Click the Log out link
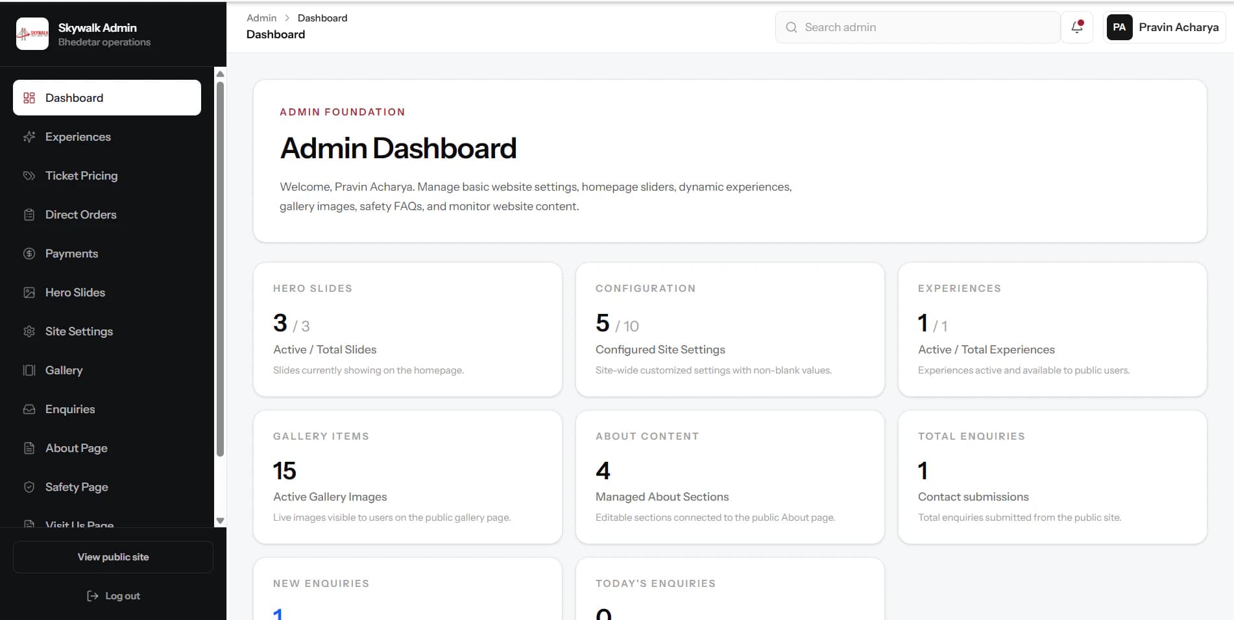Image resolution: width=1234 pixels, height=620 pixels. (113, 596)
